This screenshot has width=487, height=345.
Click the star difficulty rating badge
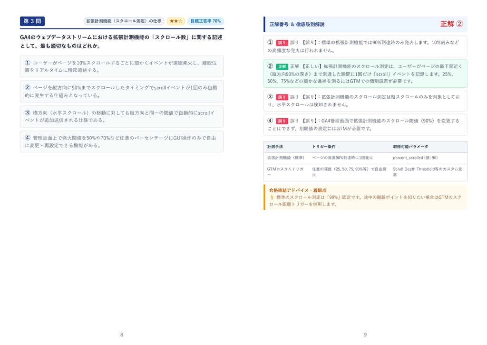click(176, 21)
